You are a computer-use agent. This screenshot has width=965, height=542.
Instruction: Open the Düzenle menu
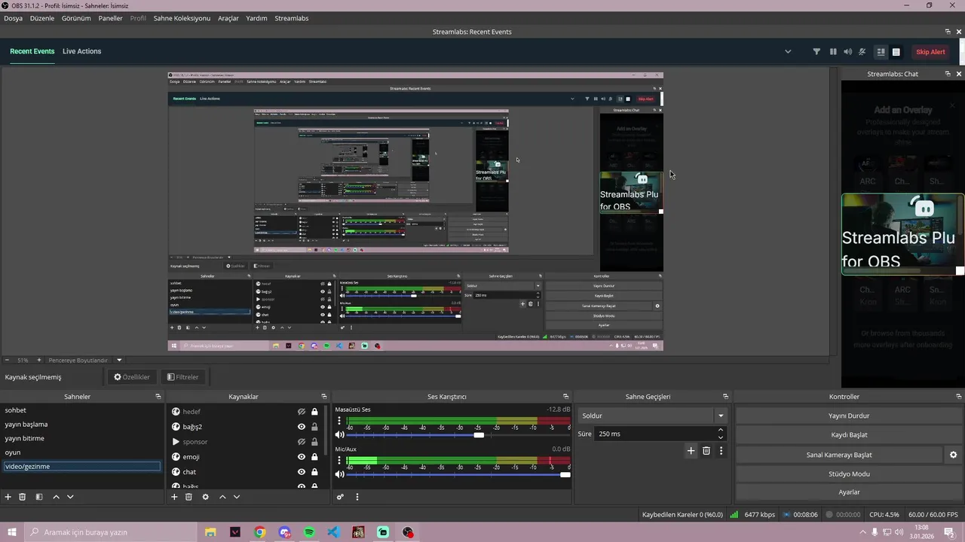(x=42, y=18)
